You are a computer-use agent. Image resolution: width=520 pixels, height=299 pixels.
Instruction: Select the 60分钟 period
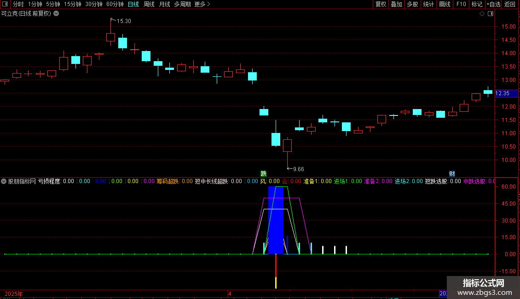click(x=115, y=4)
